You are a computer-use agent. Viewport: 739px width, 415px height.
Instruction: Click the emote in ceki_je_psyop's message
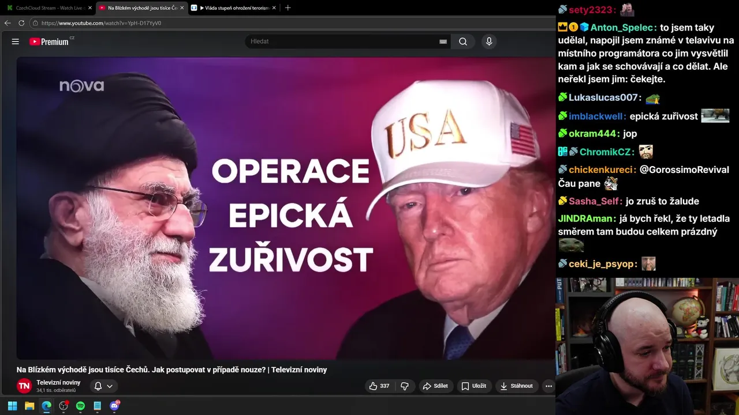(648, 264)
